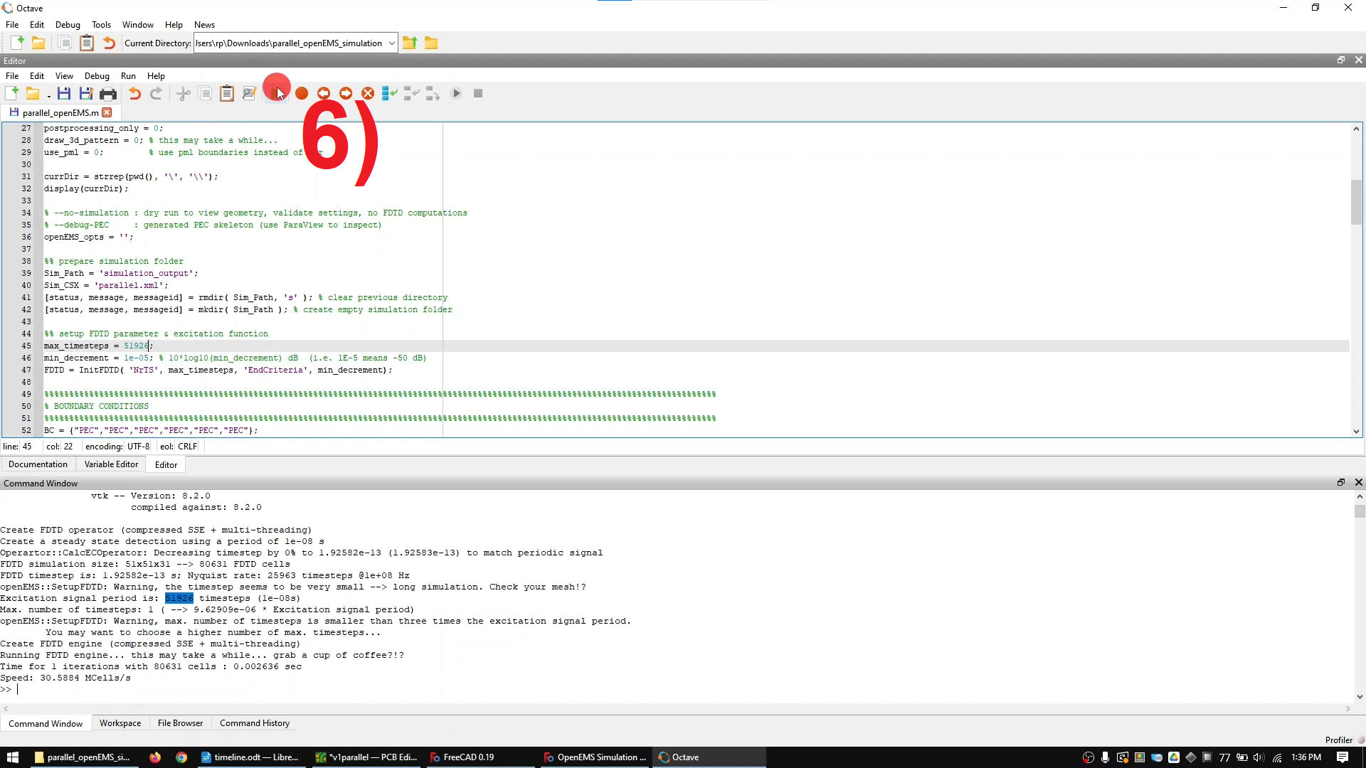Select the Variable Editor tab
The height and width of the screenshot is (768, 1366).
[111, 464]
